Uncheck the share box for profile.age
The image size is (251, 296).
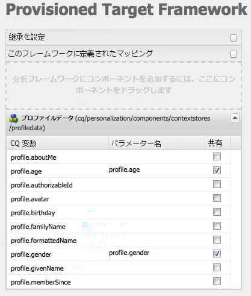(x=217, y=171)
